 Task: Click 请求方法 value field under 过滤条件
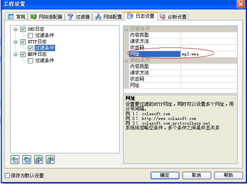pyautogui.click(x=209, y=42)
